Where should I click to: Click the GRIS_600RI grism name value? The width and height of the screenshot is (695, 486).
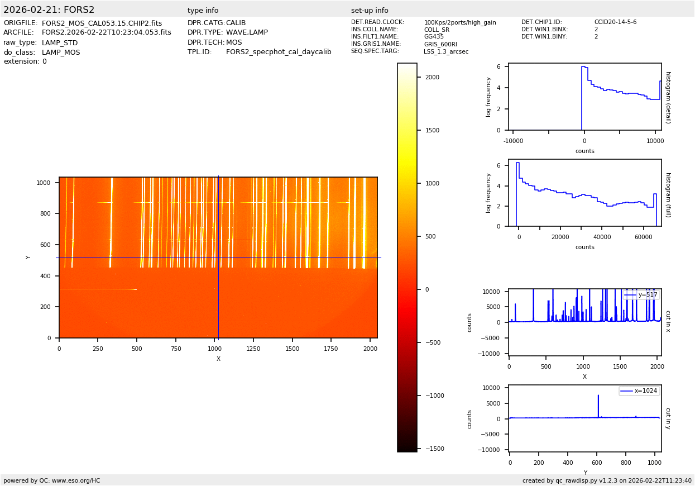coord(440,44)
